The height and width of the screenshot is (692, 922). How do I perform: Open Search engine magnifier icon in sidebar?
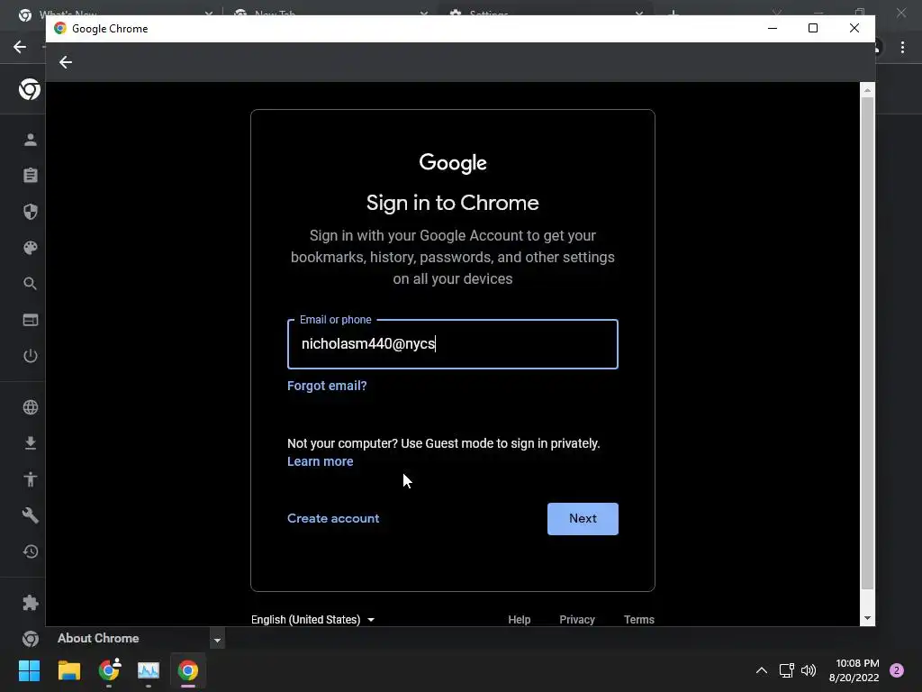click(31, 284)
